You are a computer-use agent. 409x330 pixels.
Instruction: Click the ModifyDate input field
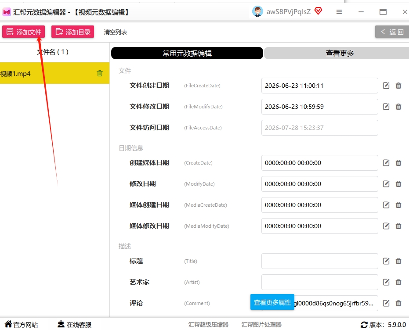319,184
